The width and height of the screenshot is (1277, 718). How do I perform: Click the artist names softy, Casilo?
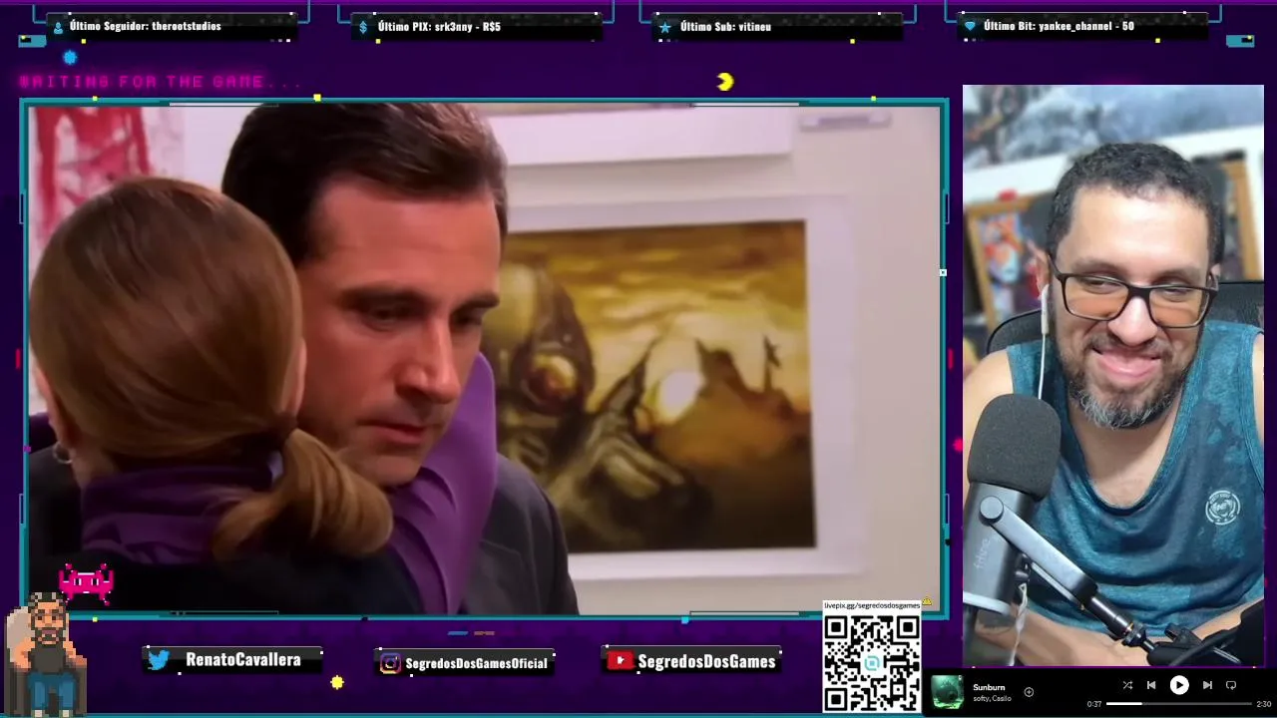[992, 698]
